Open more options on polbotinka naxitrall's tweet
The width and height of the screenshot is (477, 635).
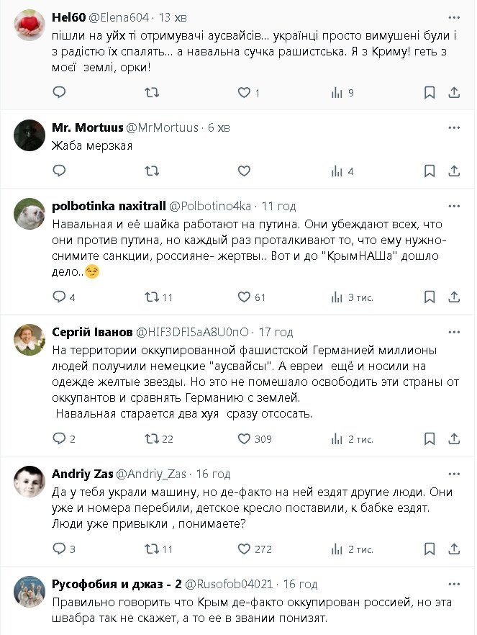[x=454, y=205]
